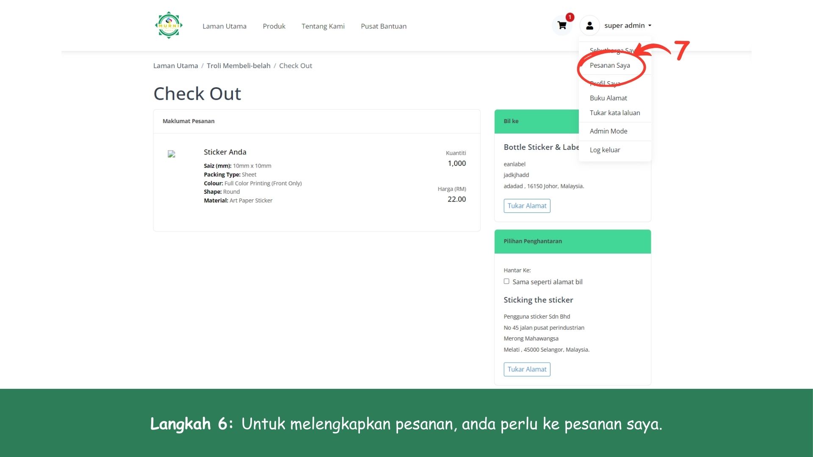Image resolution: width=813 pixels, height=457 pixels.
Task: Click the user profile avatar icon
Action: 589,26
